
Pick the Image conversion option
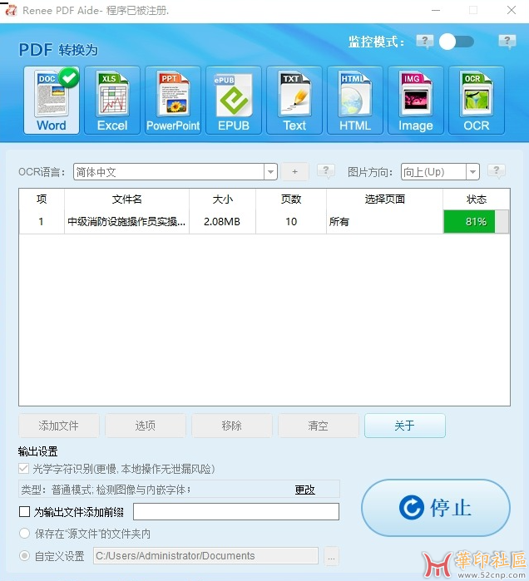coord(416,101)
